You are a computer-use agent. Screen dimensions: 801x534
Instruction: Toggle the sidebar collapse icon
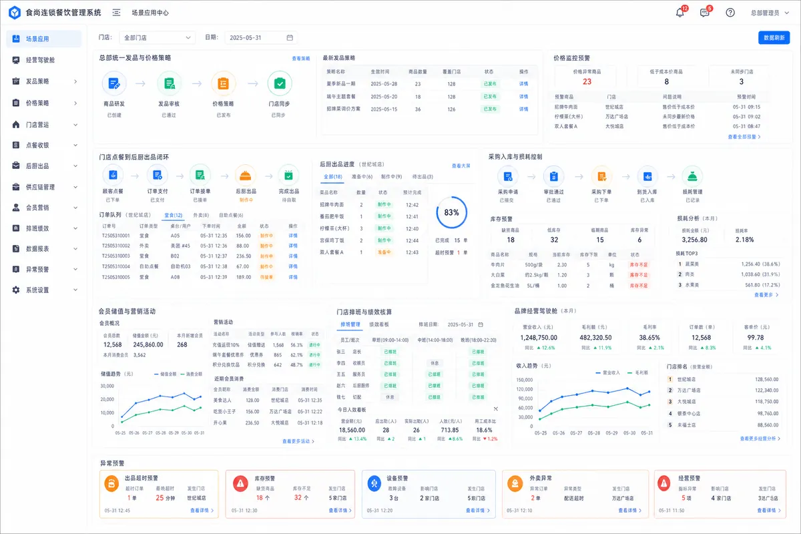click(x=117, y=13)
